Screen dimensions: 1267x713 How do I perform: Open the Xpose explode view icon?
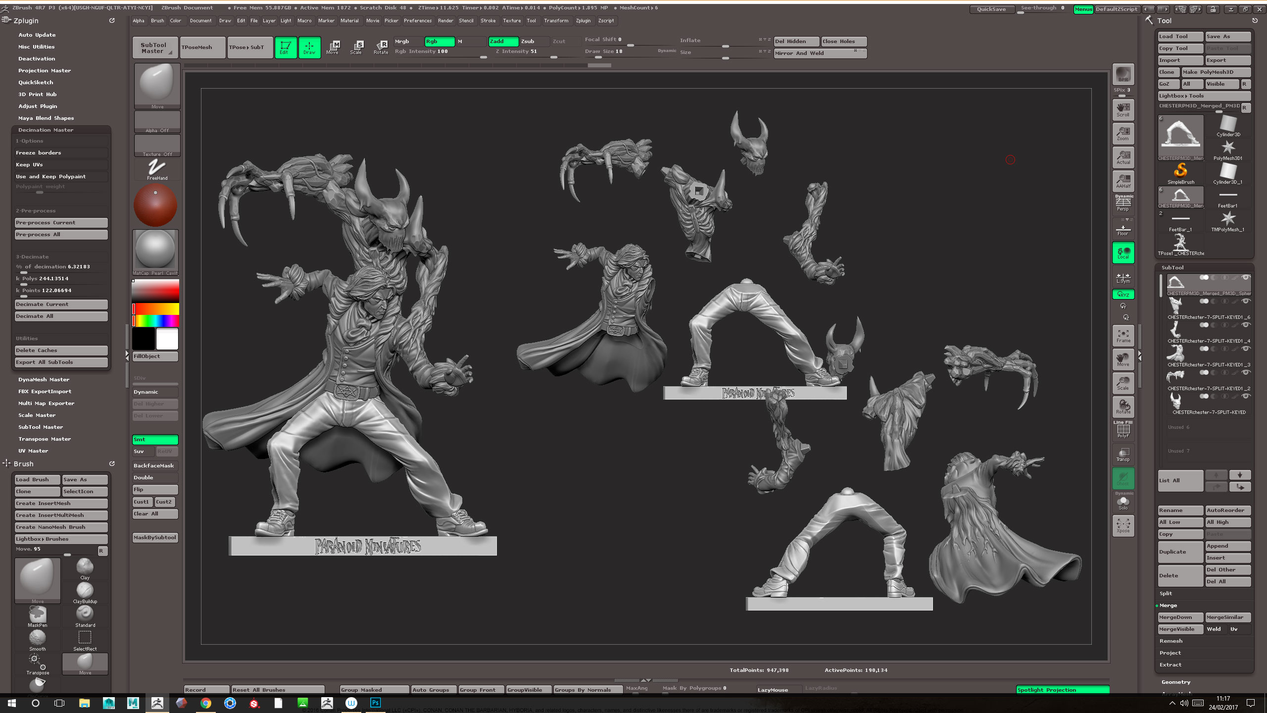[1123, 526]
